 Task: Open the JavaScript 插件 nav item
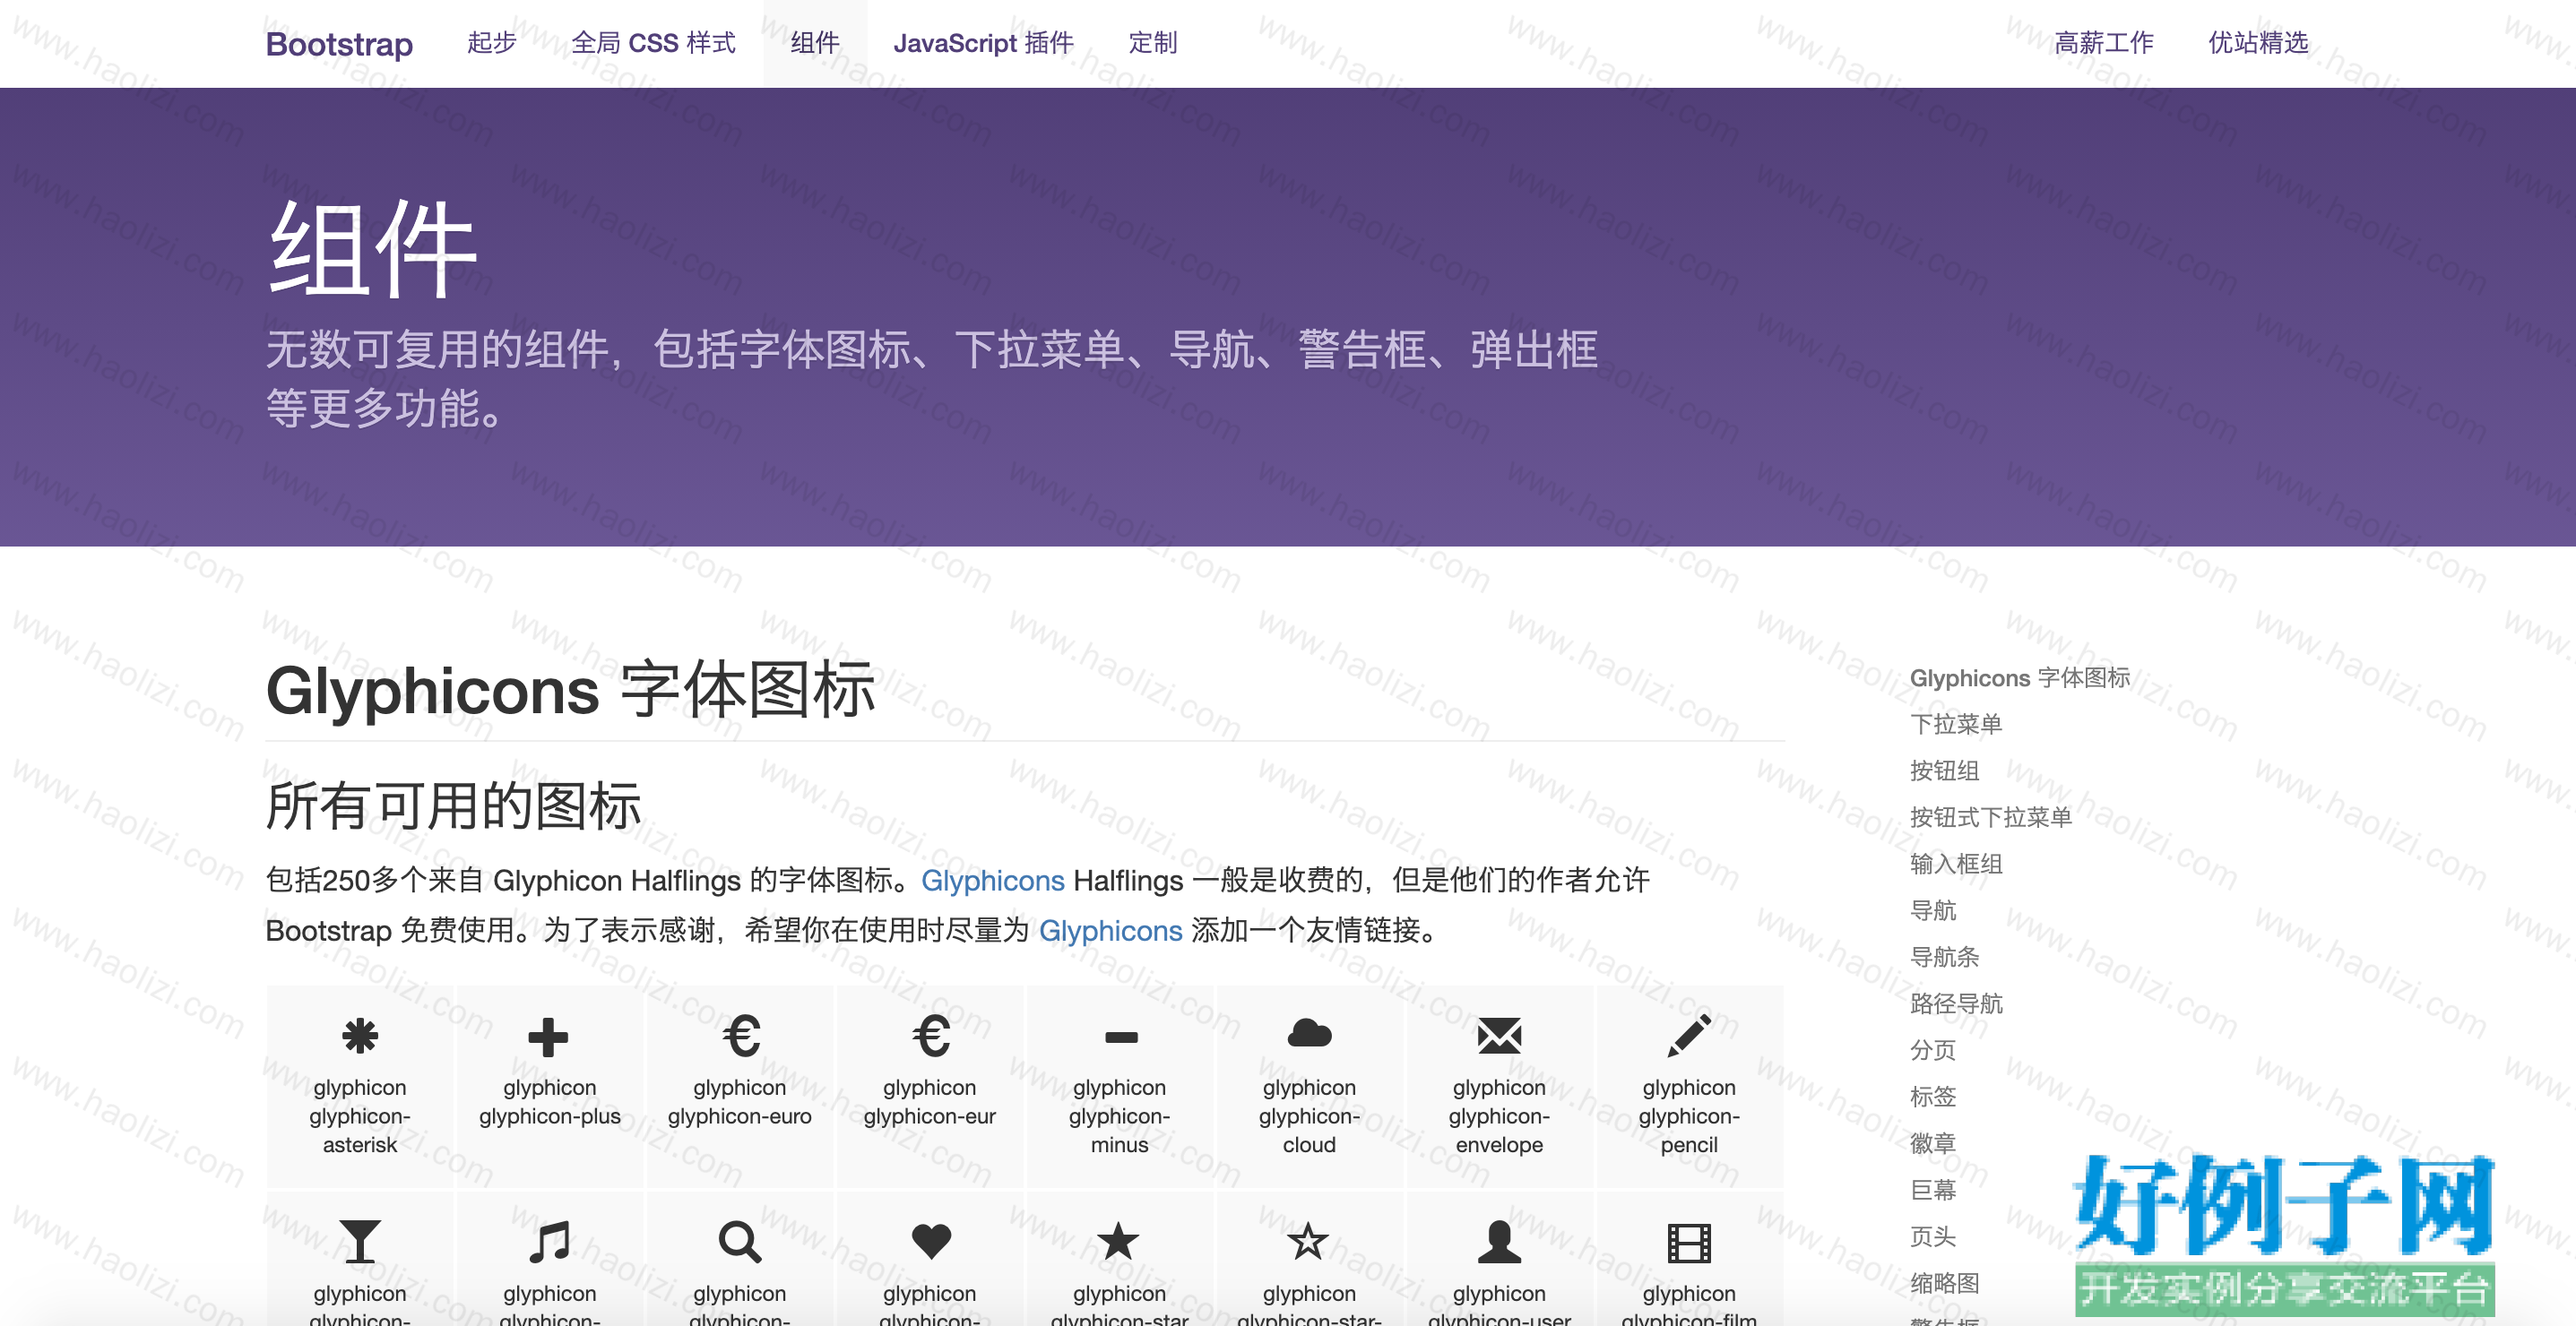click(984, 43)
